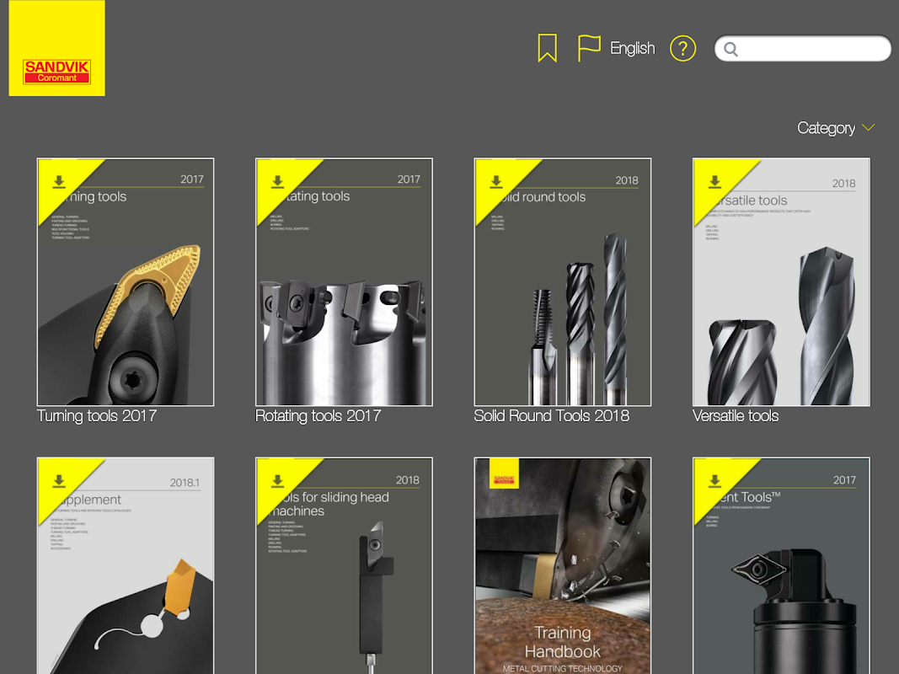The image size is (899, 674).
Task: Click 'Rotating tools 2017' title text
Action: (x=318, y=416)
